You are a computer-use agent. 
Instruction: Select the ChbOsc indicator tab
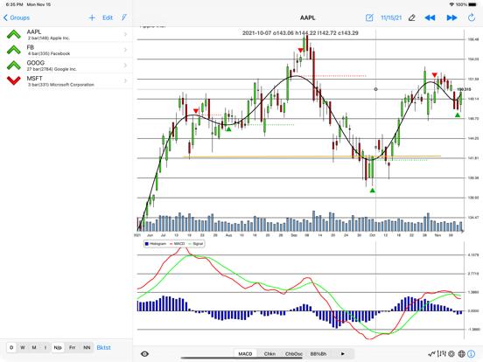(294, 354)
